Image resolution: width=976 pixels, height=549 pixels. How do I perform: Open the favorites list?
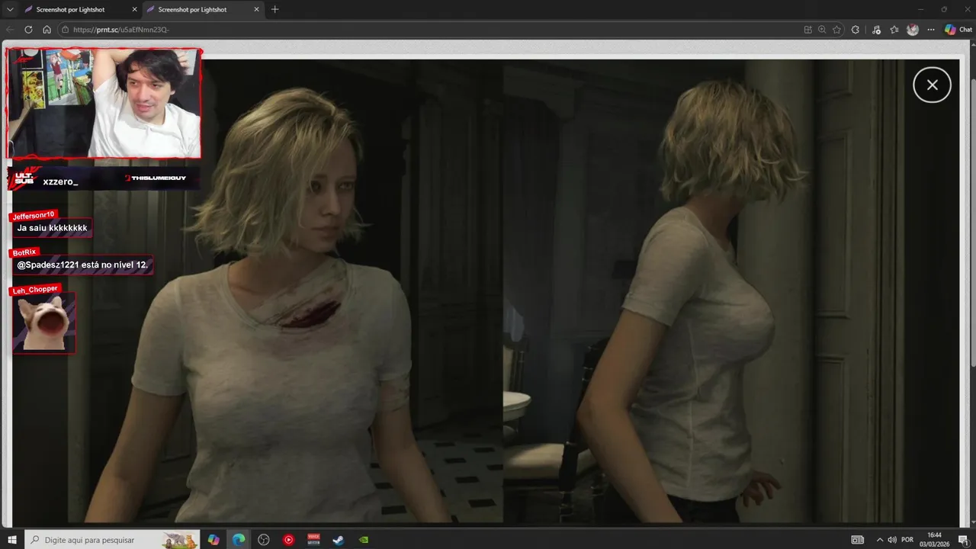(894, 30)
